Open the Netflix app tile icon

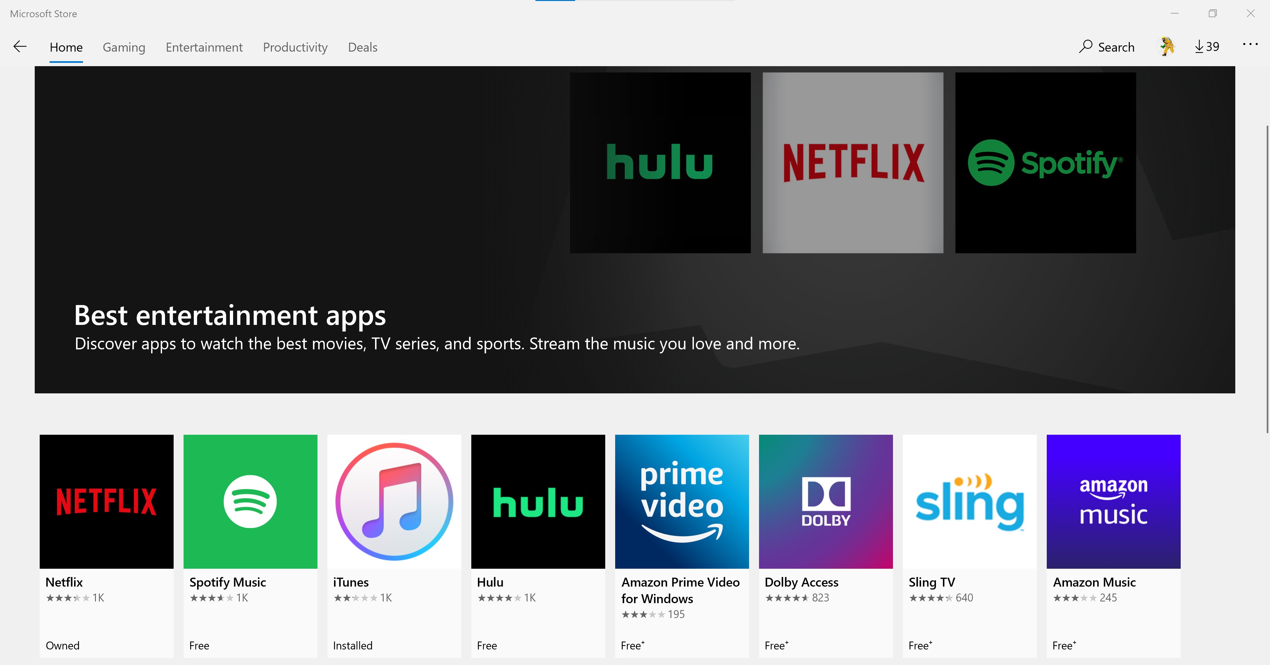click(106, 501)
